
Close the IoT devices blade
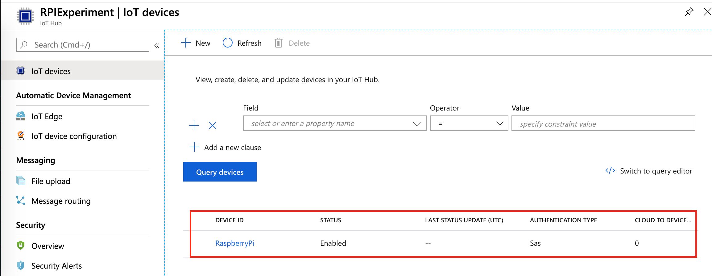tap(707, 12)
